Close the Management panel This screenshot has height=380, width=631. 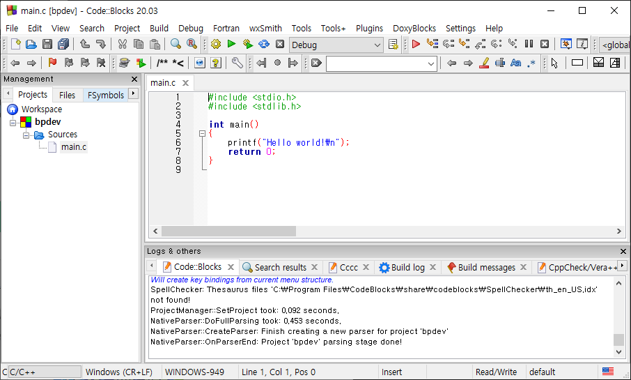click(134, 79)
